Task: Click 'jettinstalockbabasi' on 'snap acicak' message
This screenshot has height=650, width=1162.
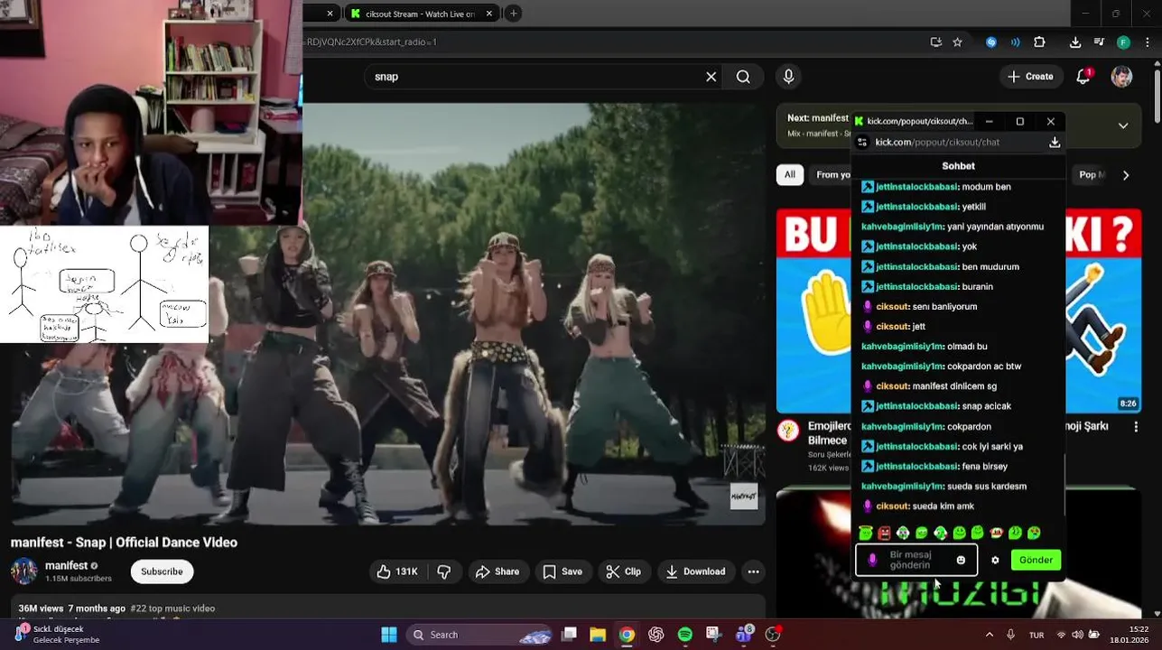Action: pos(916,406)
